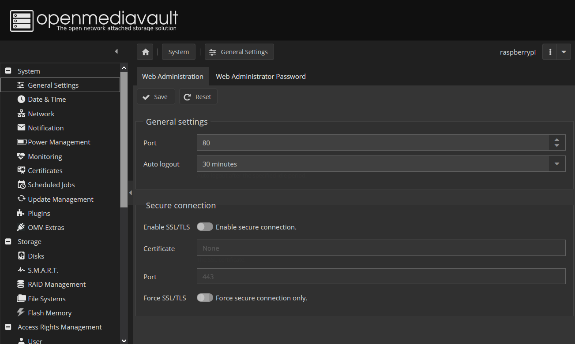This screenshot has height=344, width=575.
Task: Click the Scheduled Jobs calendar icon
Action: pyautogui.click(x=21, y=185)
